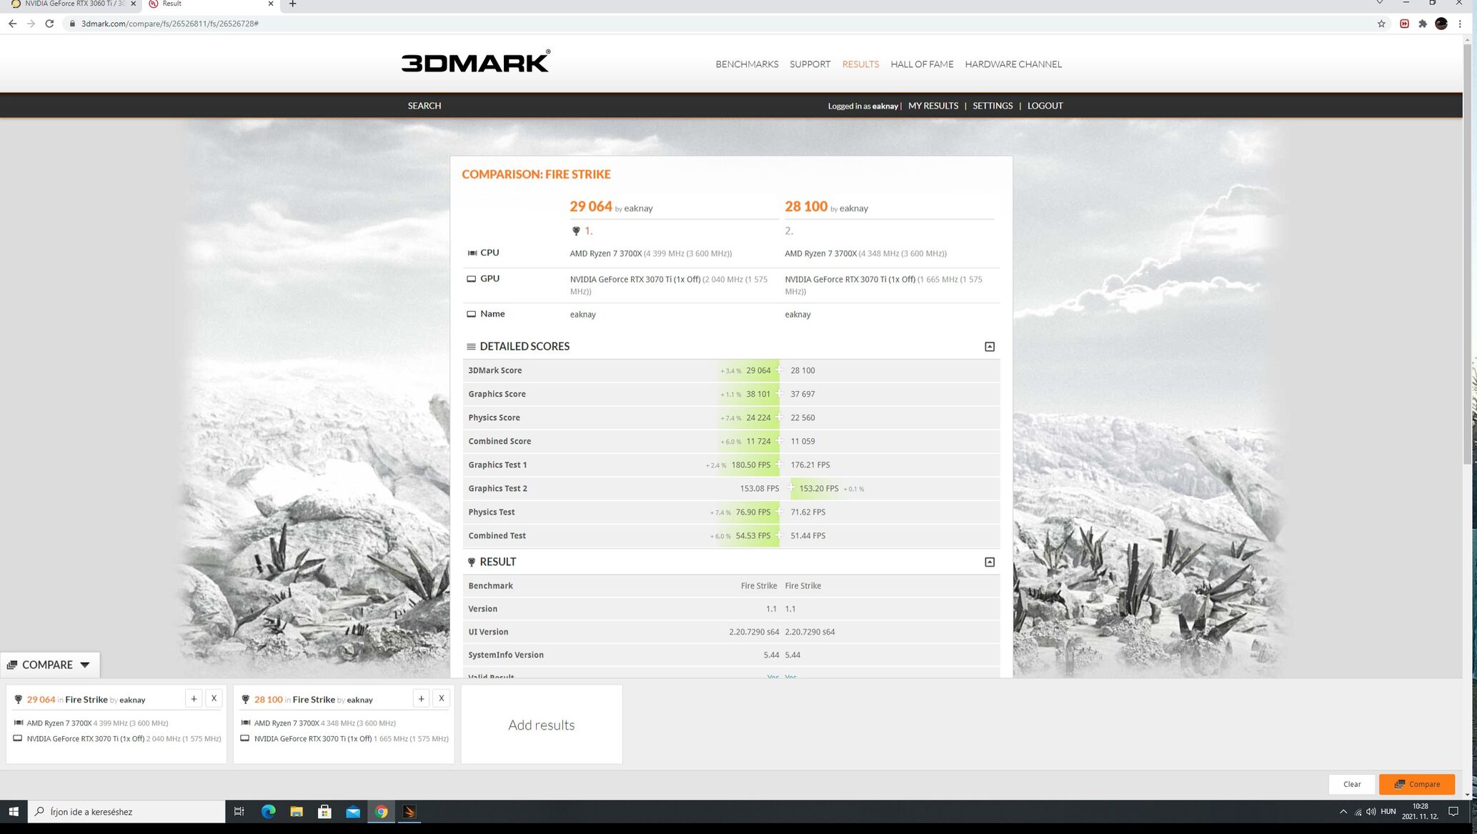Remove 29 064 result from compare tray
The image size is (1477, 834).
[214, 698]
